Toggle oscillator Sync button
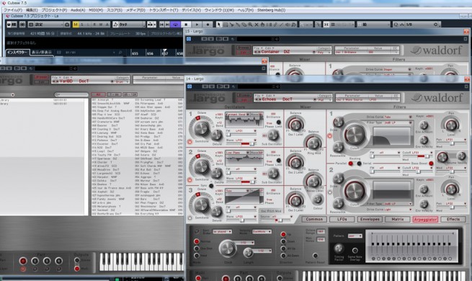The width and height of the screenshot is (472, 281). [211, 186]
